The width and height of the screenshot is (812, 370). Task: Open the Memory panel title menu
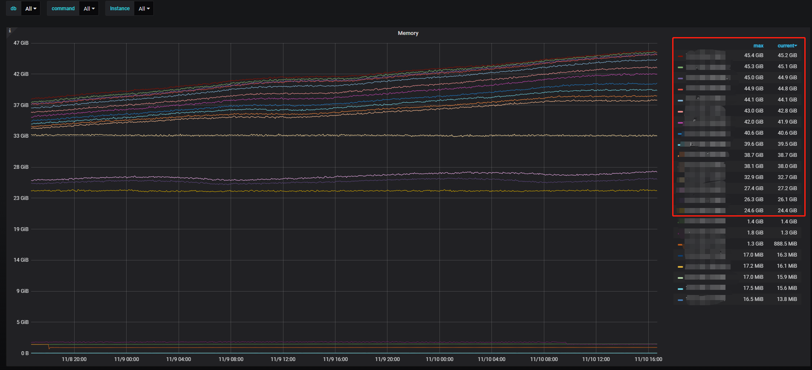click(408, 33)
